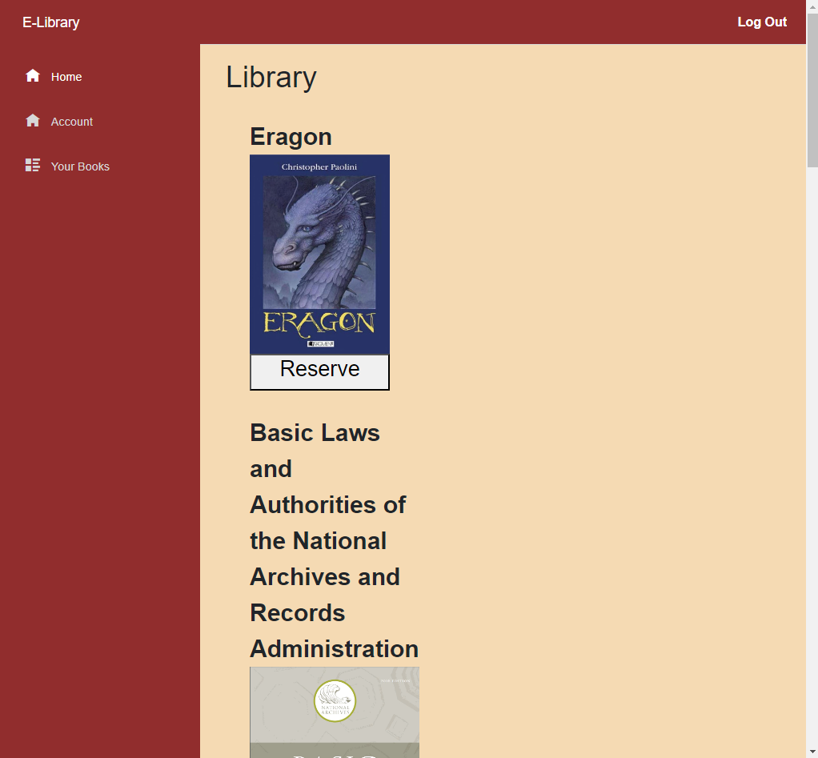Open the Home sidebar menu item
Screen dimensions: 818x758
(66, 77)
